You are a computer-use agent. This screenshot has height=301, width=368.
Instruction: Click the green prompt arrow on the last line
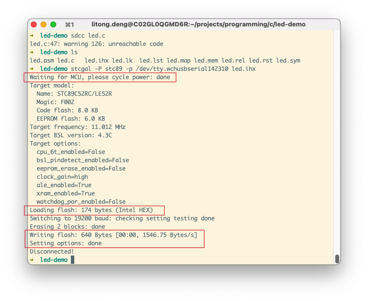click(x=32, y=260)
